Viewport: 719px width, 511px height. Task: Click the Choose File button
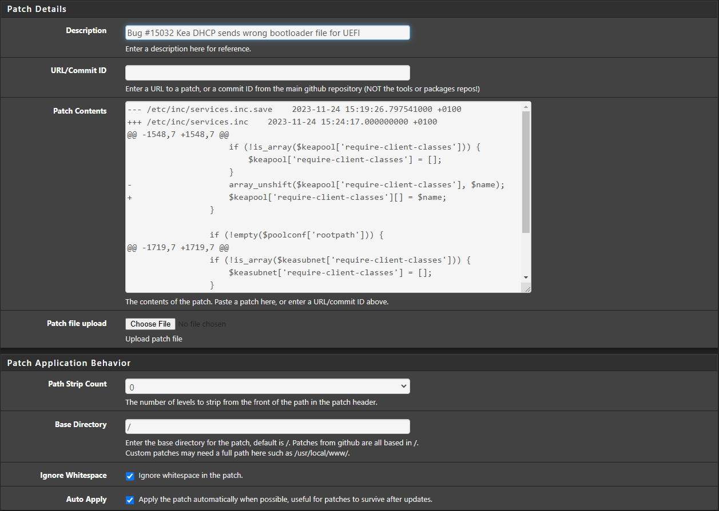click(x=150, y=324)
